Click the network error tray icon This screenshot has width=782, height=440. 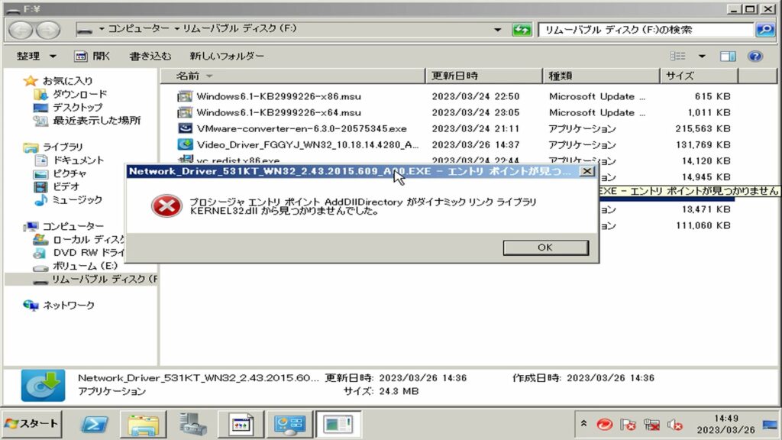[x=651, y=425]
